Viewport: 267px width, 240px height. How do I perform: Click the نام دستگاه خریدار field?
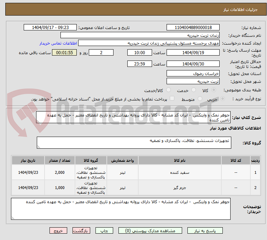140,35
